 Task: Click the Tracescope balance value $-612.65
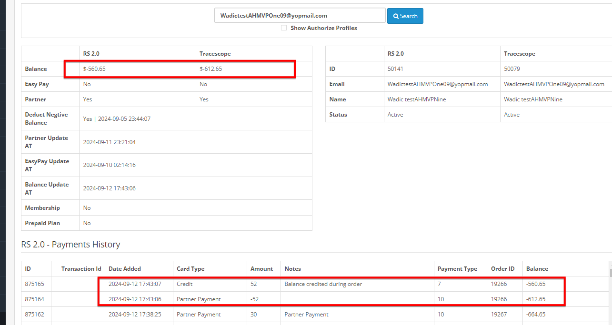(211, 69)
